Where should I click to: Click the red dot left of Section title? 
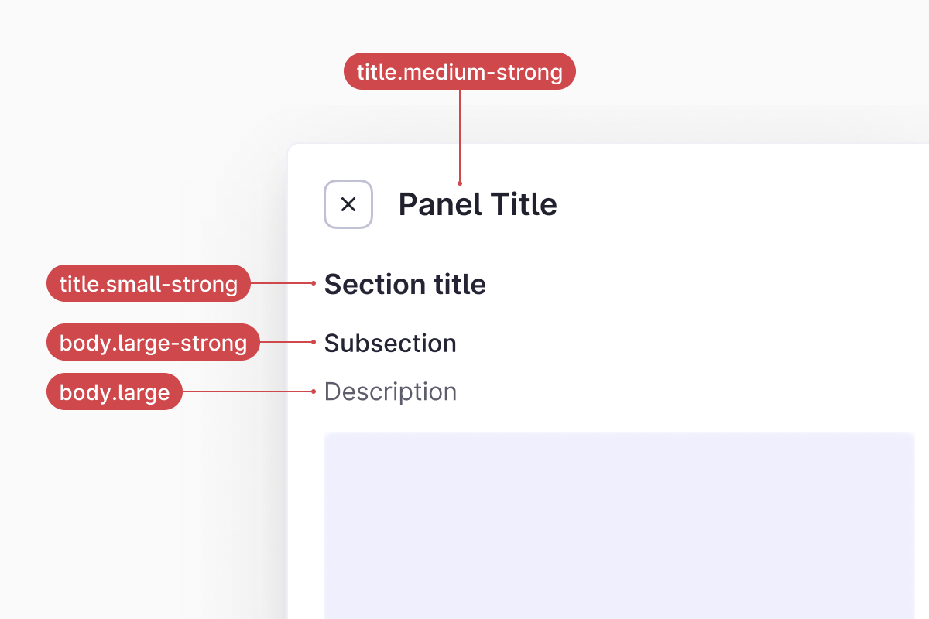(x=314, y=283)
